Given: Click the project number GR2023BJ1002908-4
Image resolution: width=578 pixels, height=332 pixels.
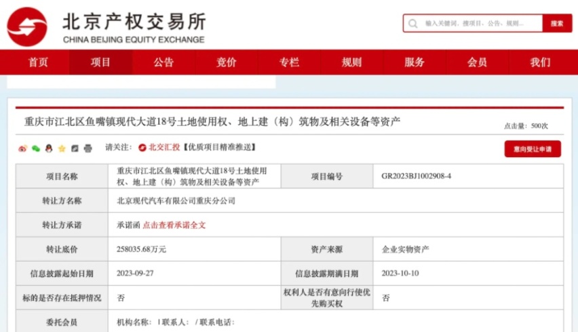Looking at the screenshot, I should tap(416, 176).
